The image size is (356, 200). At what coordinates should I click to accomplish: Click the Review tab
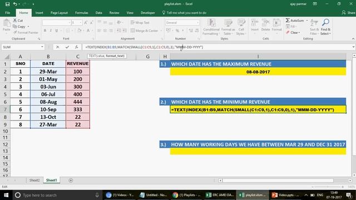tap(114, 13)
